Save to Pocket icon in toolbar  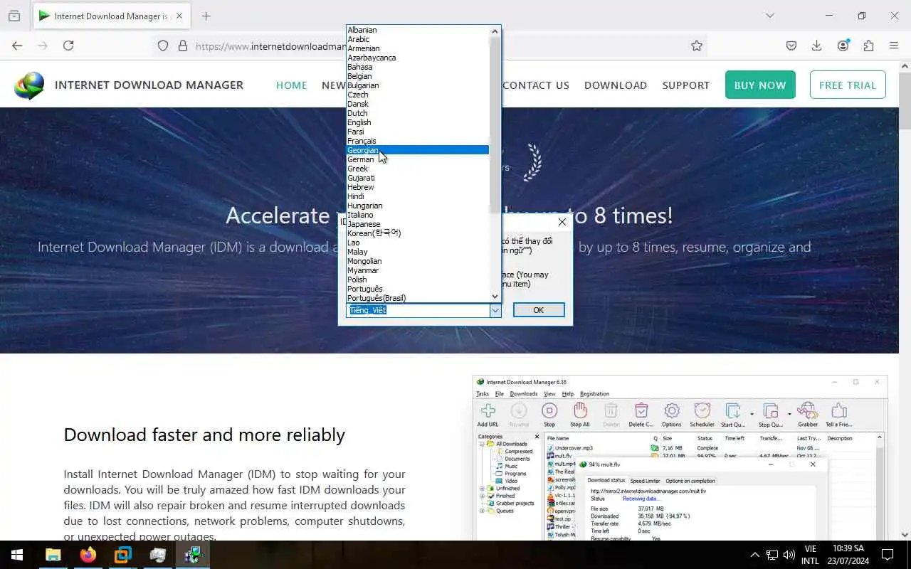tap(791, 46)
